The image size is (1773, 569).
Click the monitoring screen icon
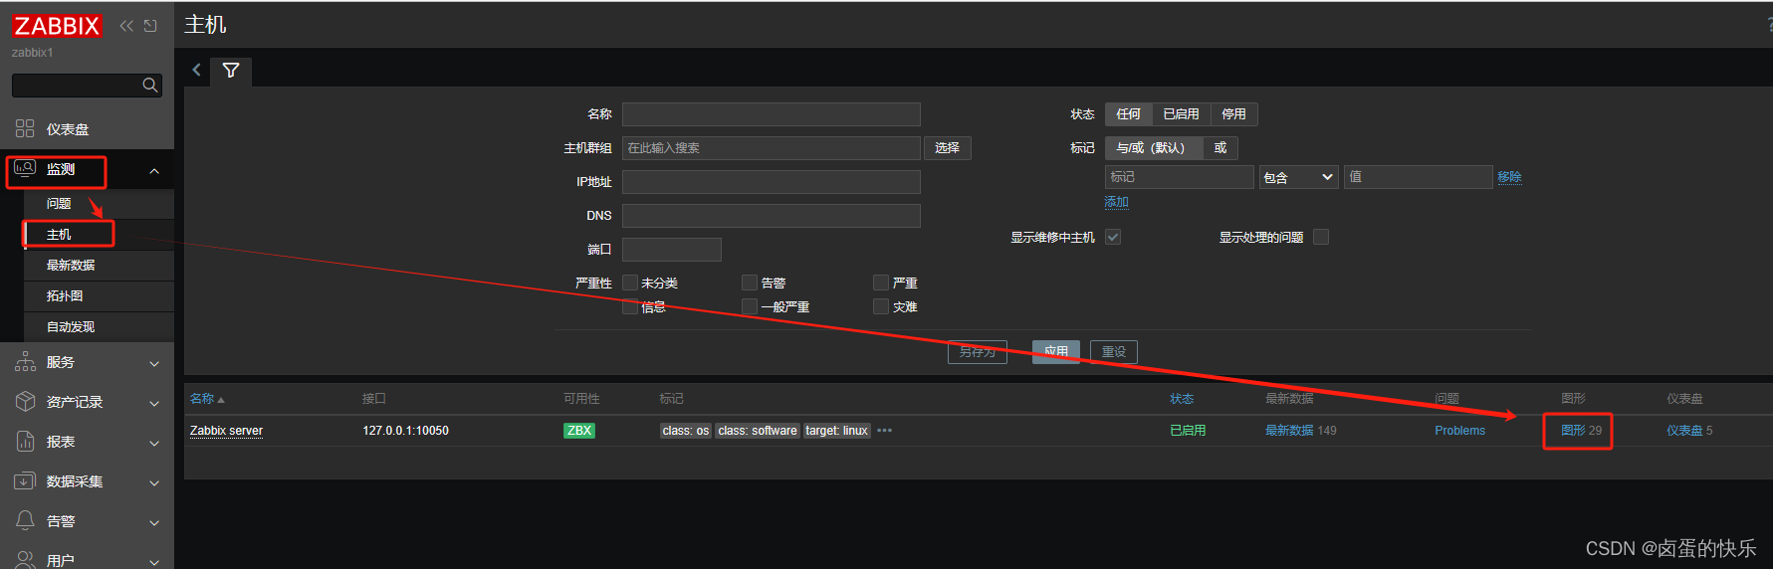[26, 168]
